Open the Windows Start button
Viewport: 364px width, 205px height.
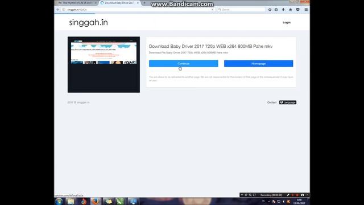59,201
